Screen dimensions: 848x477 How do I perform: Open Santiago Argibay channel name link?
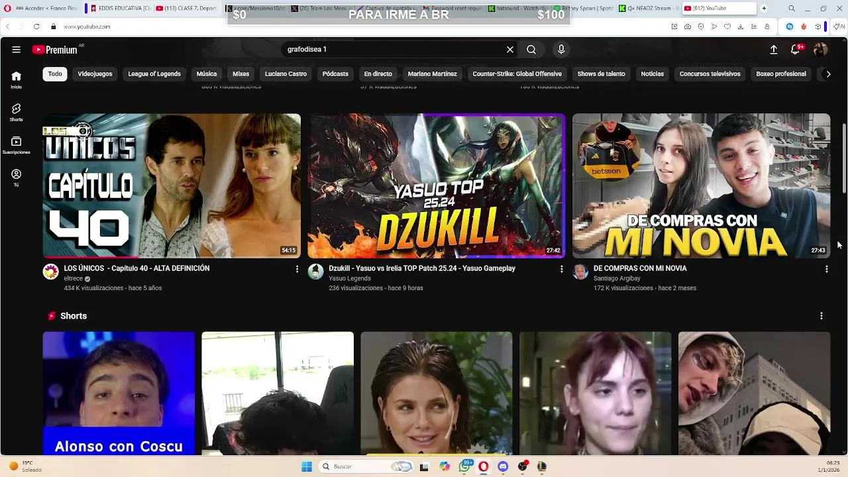[617, 279]
